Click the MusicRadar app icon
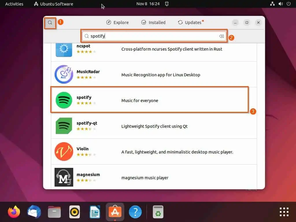 64,74
